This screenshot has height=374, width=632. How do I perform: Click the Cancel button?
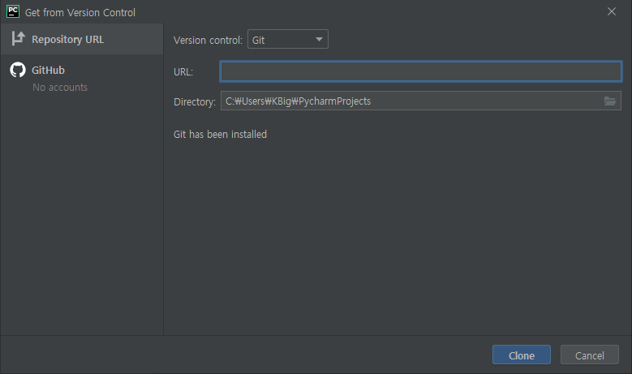[x=589, y=355]
